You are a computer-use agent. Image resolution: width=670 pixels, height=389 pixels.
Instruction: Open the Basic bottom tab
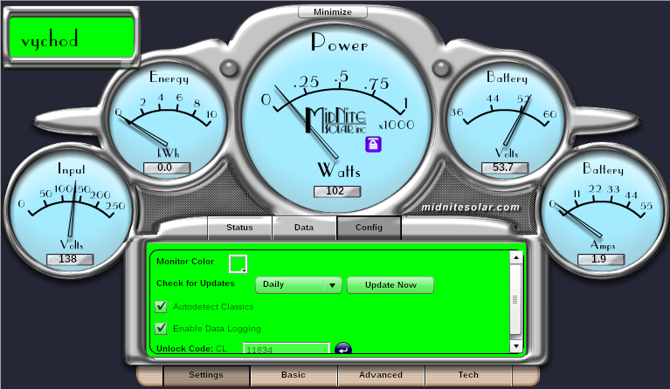294,375
